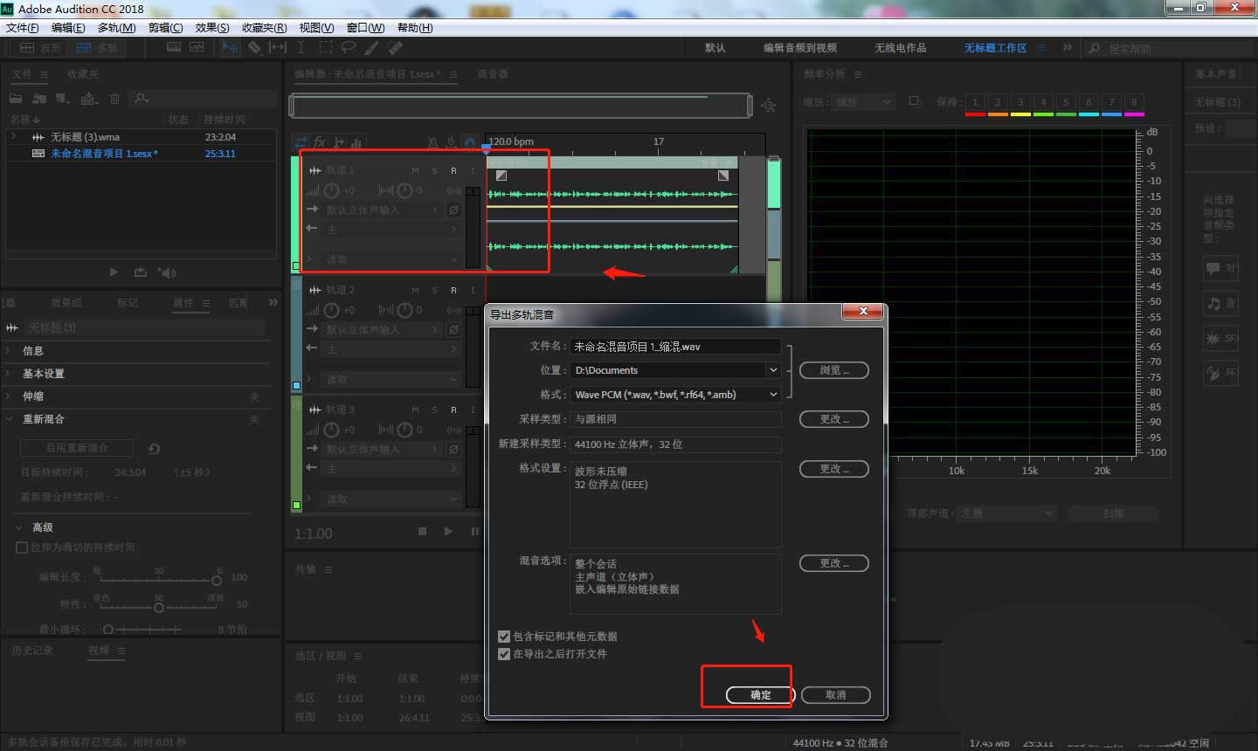Open the 文件(F) menu

[23, 28]
